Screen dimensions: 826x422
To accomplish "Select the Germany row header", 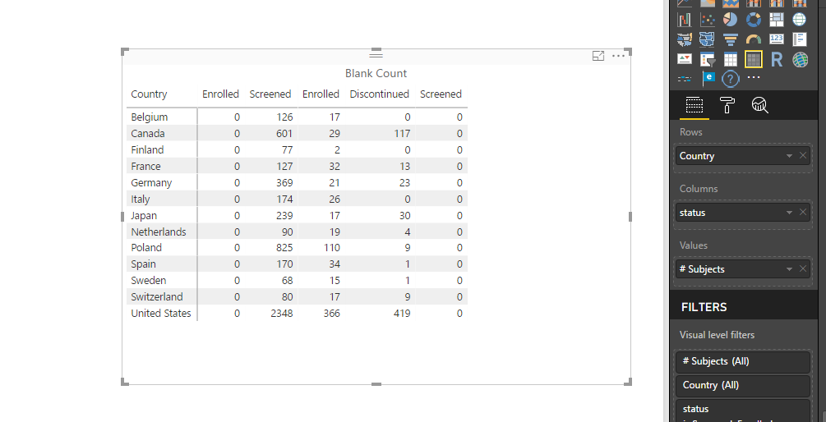I will coord(152,183).
